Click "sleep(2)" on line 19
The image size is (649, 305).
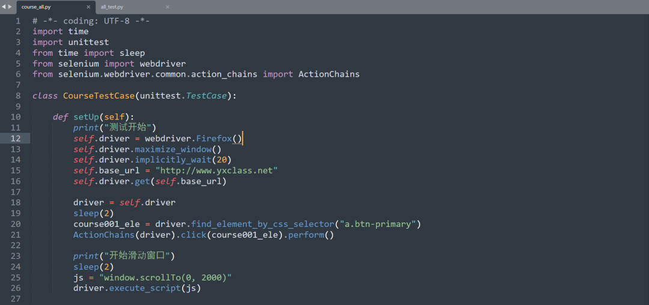pyautogui.click(x=94, y=213)
